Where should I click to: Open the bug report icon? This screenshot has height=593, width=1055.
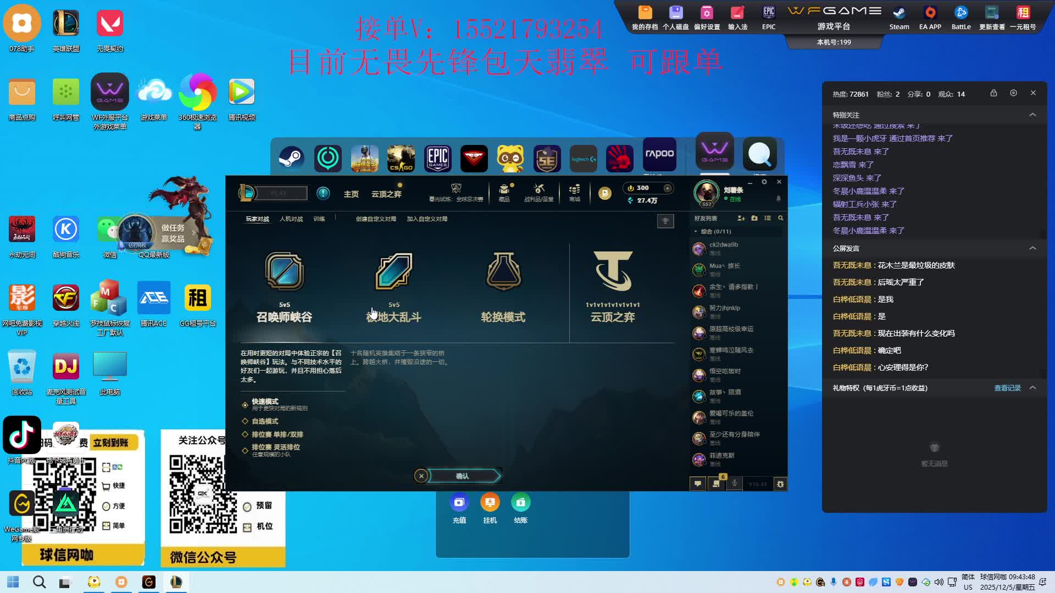780,484
